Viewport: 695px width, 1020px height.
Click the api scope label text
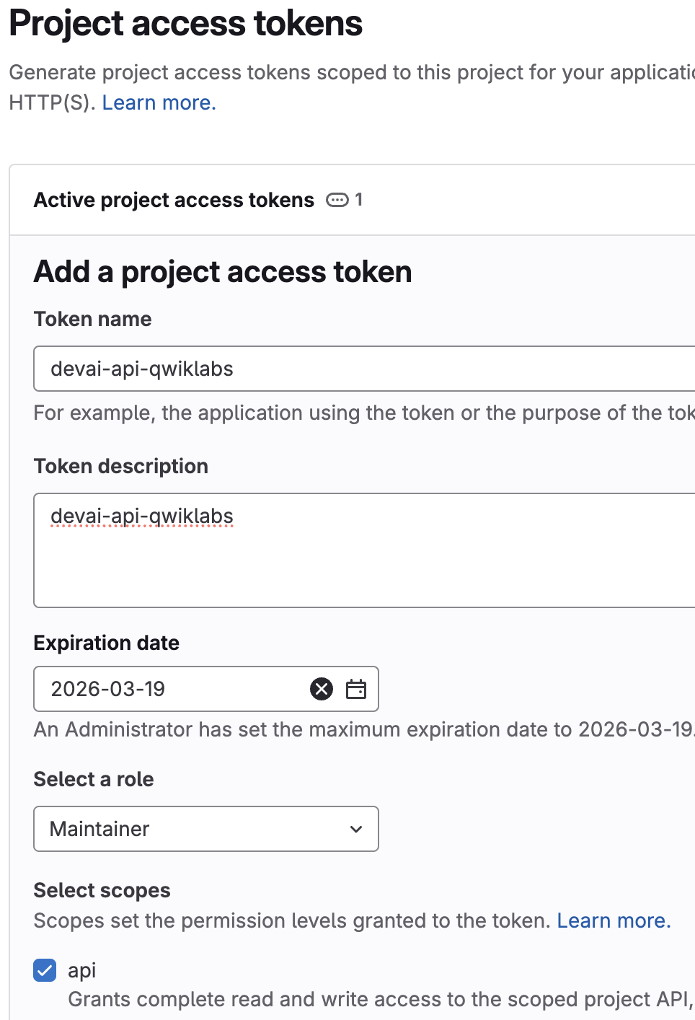tap(82, 970)
